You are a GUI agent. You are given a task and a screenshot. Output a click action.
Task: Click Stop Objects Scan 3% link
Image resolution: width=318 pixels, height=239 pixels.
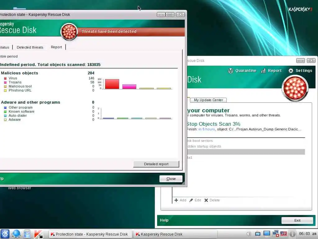pos(213,124)
